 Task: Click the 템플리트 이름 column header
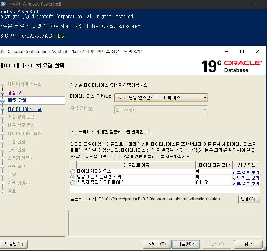[x=136, y=165]
